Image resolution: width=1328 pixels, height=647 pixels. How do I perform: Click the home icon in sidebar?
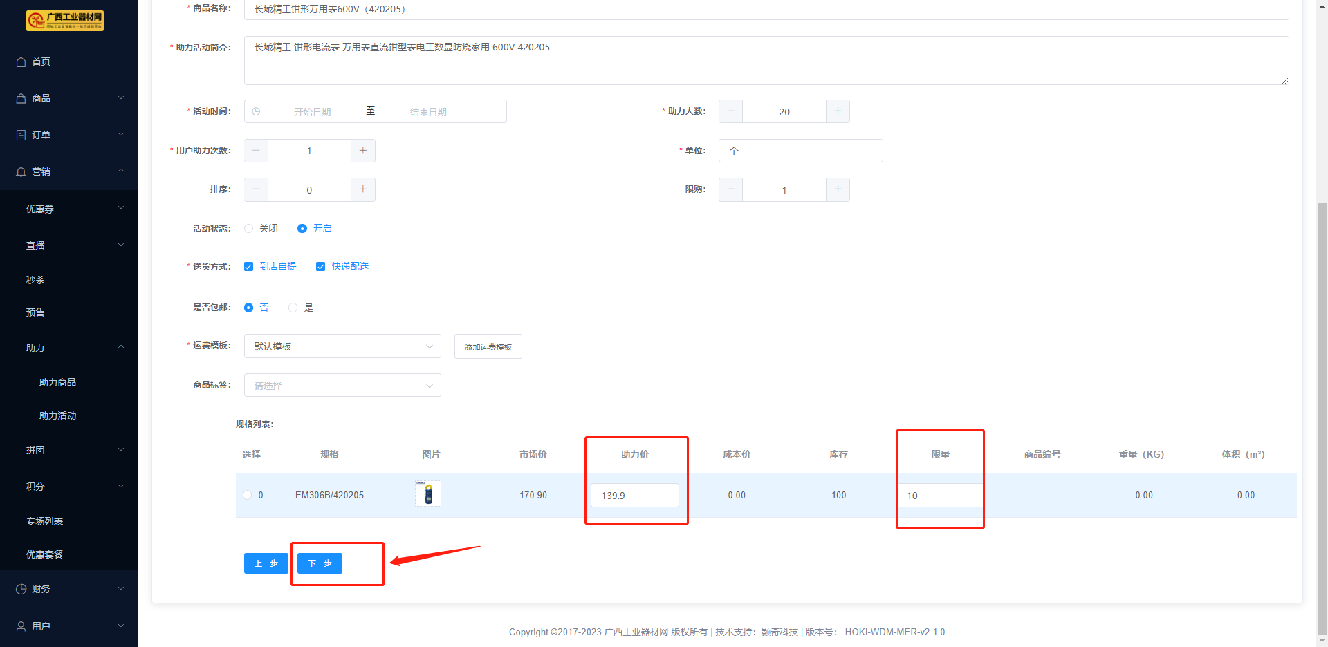click(21, 62)
